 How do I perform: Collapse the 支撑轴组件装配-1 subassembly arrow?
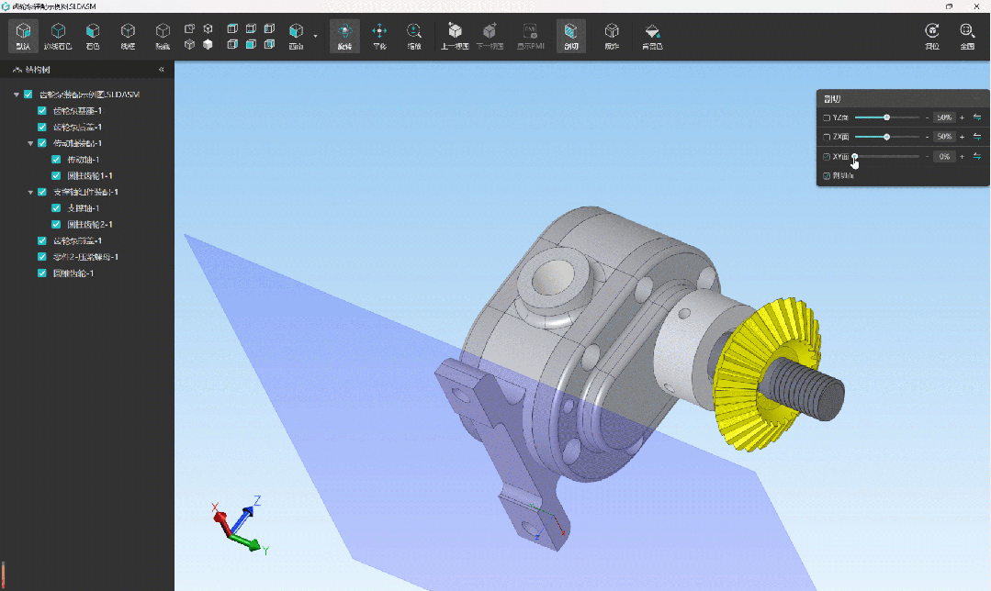point(30,192)
